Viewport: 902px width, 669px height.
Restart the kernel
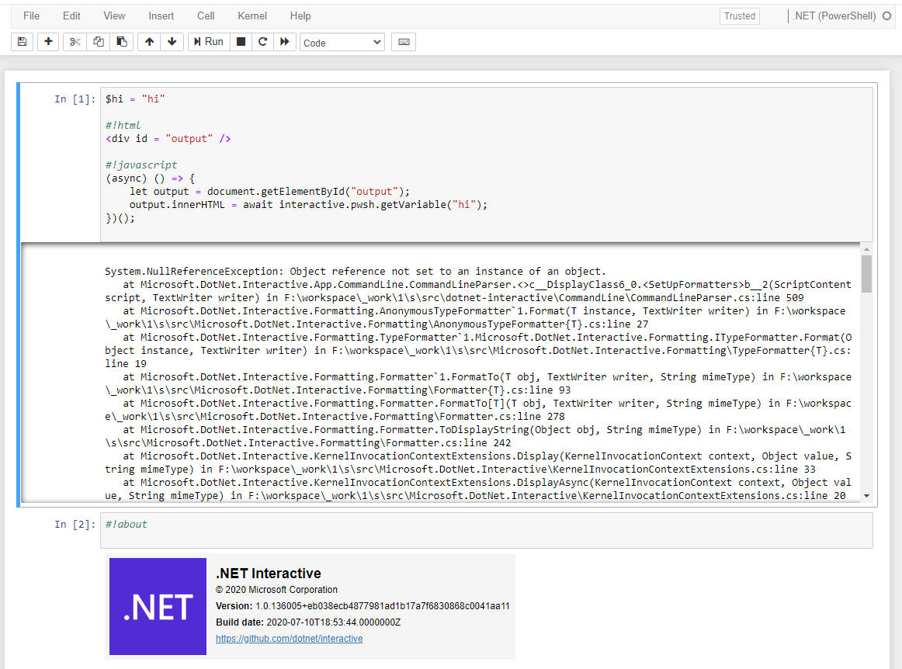coord(262,41)
